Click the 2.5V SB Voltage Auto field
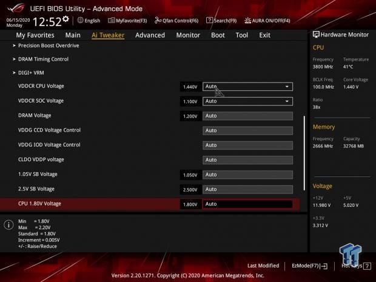This screenshot has width=376, height=282. 247,189
